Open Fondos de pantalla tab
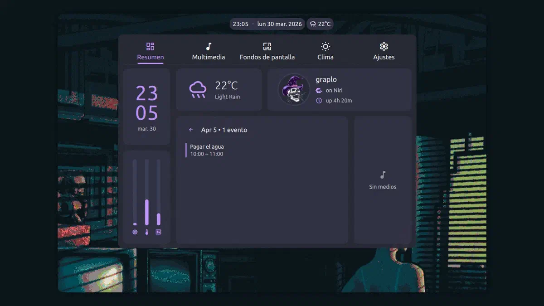544x306 pixels. coord(267,52)
